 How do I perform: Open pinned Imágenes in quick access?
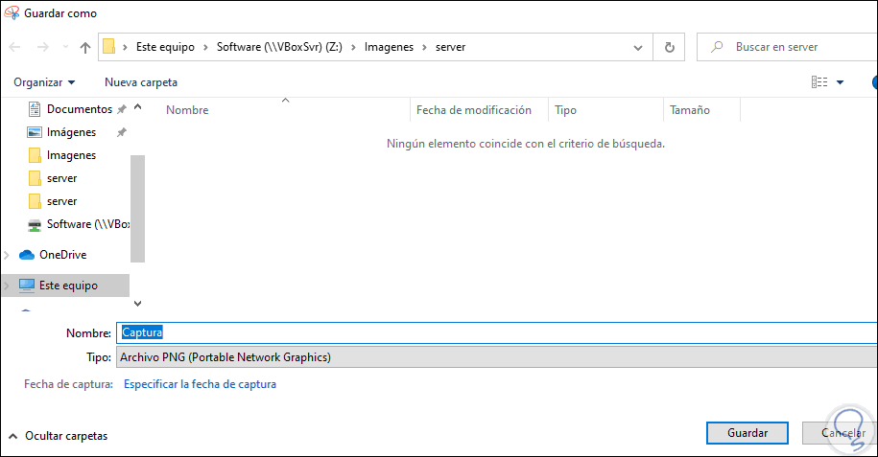[71, 132]
